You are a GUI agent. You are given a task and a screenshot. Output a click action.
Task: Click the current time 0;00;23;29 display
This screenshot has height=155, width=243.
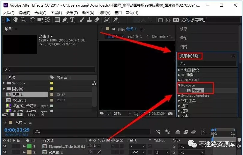point(17,130)
